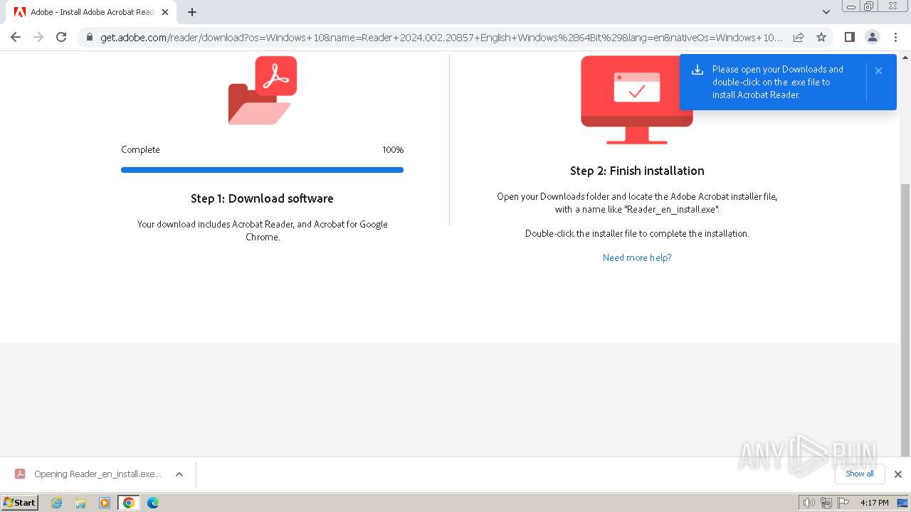Open the Windows Start menu

19,502
